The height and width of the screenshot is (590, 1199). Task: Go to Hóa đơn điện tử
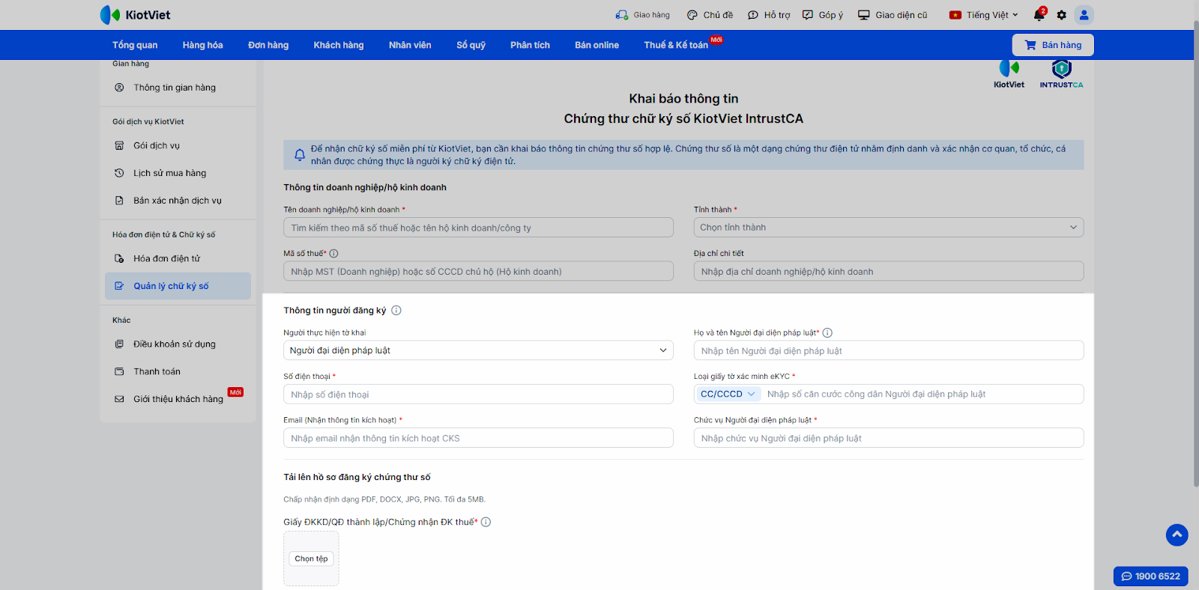click(x=167, y=258)
